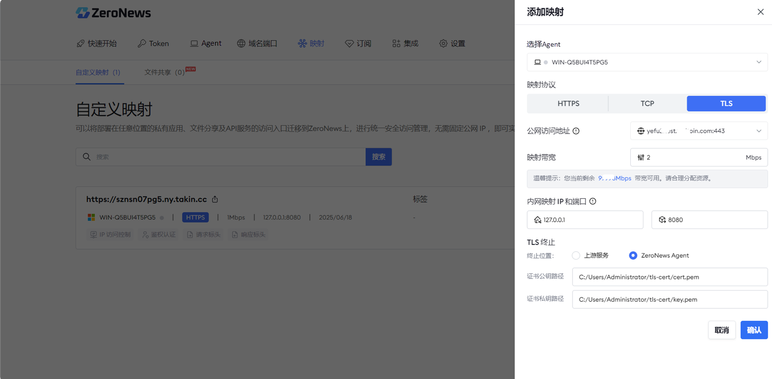Click share icon next to mapping URL
Screen dimensions: 772x379
215,199
